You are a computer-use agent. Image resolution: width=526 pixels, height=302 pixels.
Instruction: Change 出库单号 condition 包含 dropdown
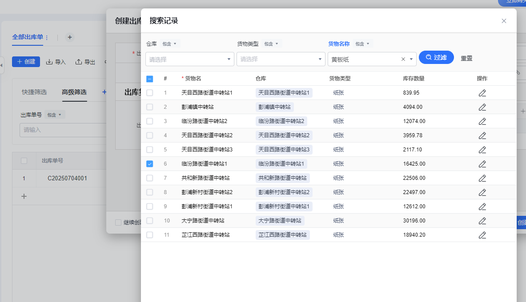point(54,115)
